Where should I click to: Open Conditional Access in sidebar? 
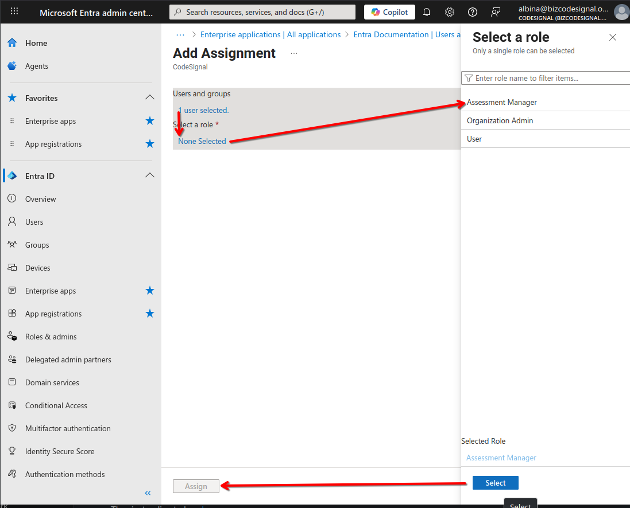56,406
